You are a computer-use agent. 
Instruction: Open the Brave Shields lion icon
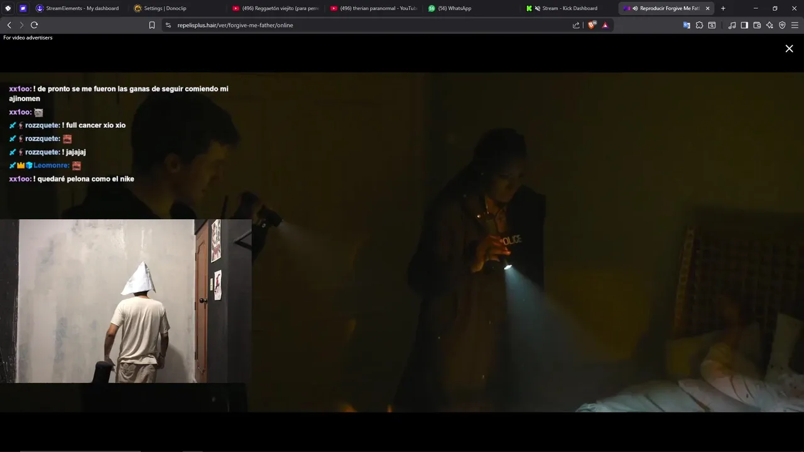pyautogui.click(x=592, y=25)
